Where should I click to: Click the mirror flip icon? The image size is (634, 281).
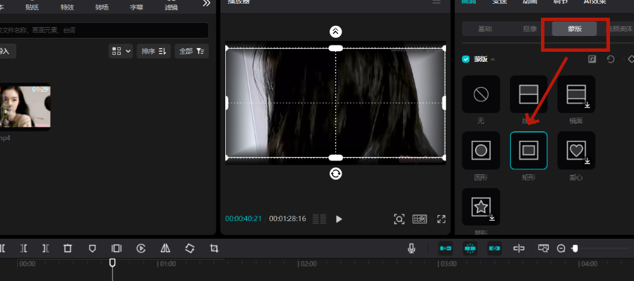(165, 249)
